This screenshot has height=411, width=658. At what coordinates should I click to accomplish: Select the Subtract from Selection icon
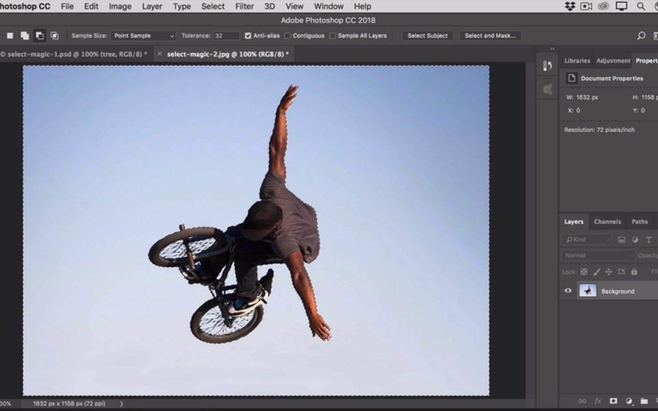coord(40,35)
